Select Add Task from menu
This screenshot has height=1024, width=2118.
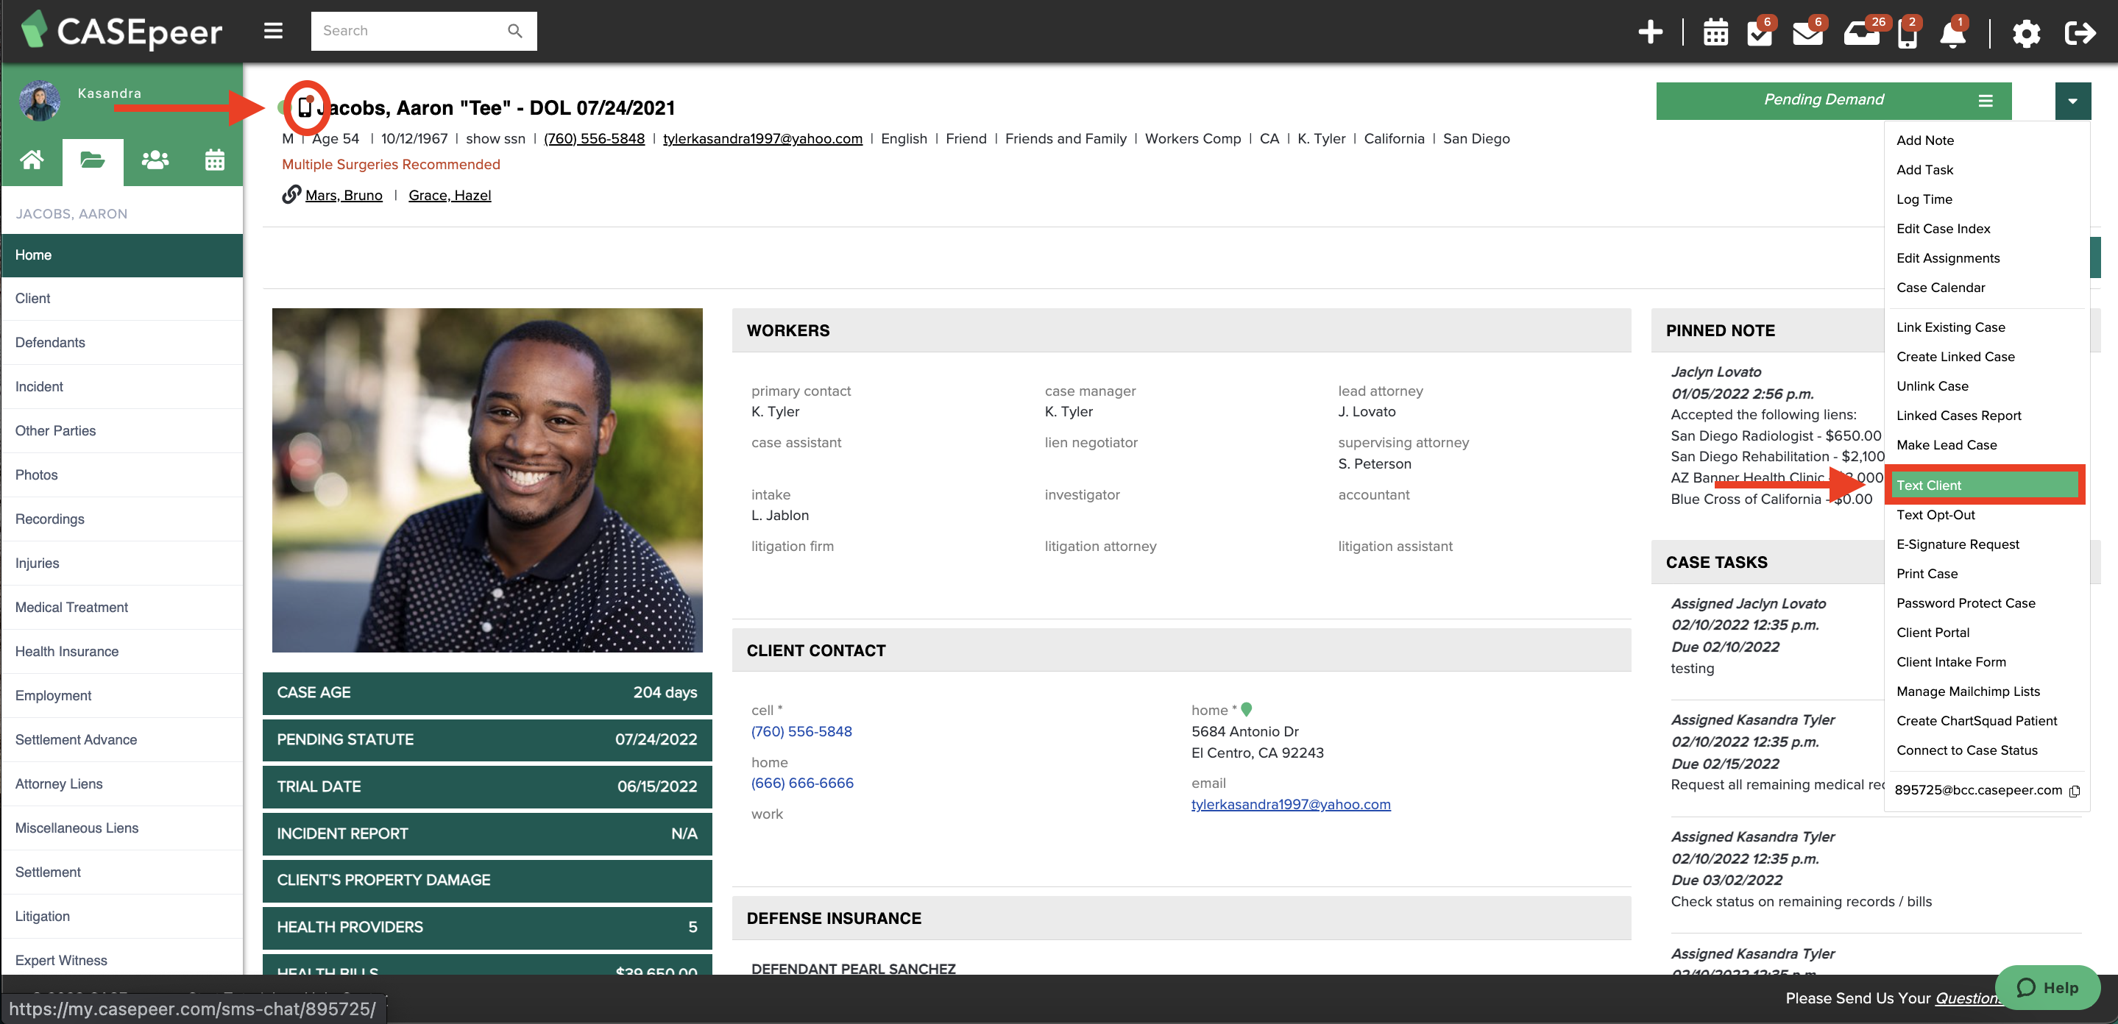click(1924, 169)
